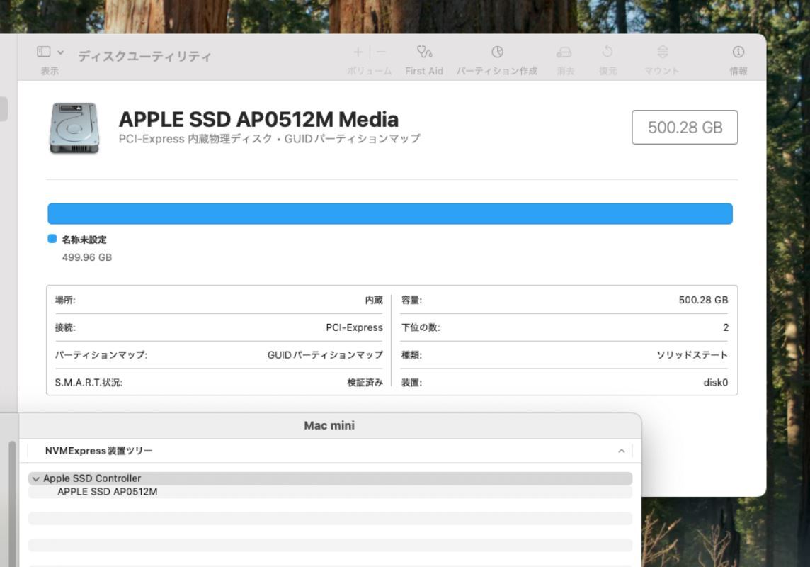
Task: Collapse the Apple SSD Controller tree node
Action: click(x=35, y=479)
